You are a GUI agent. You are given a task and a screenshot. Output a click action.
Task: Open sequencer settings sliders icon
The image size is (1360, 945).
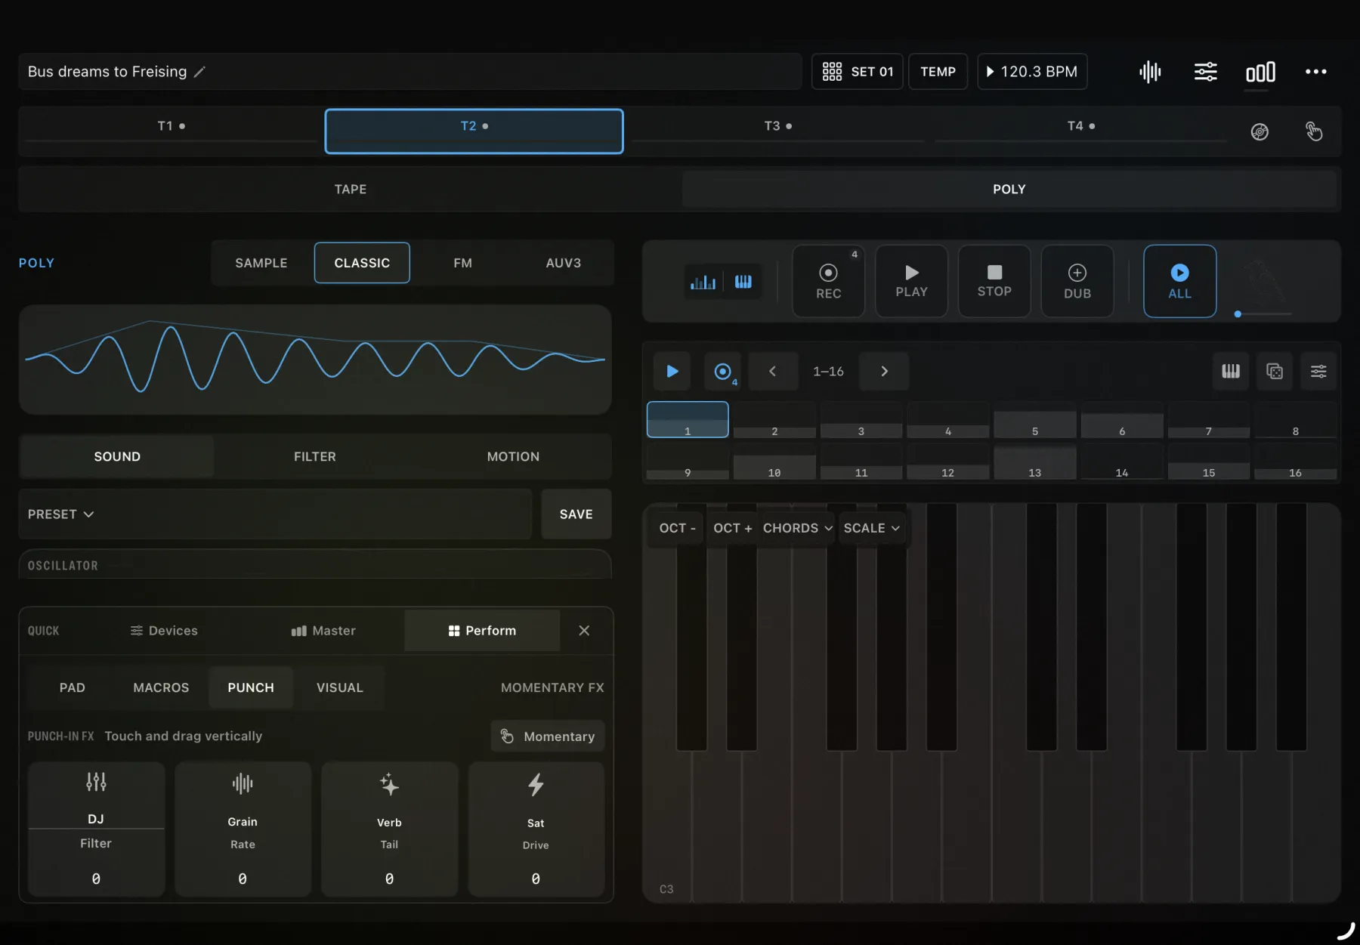click(x=1318, y=371)
